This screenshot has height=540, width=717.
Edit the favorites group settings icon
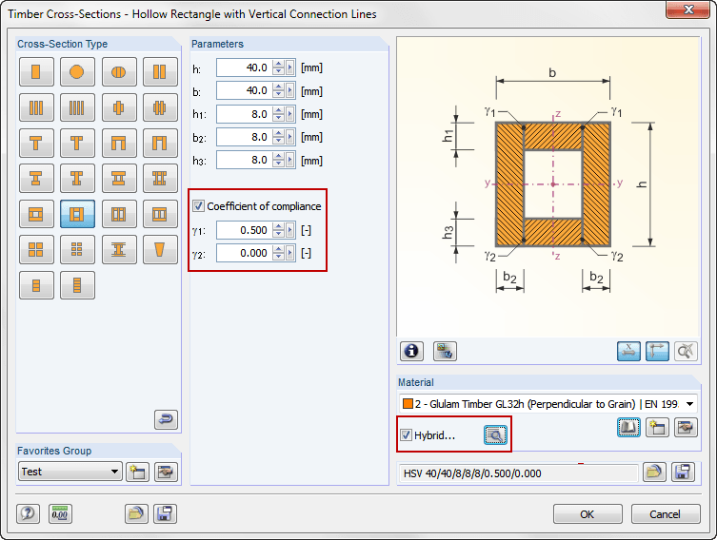pyautogui.click(x=166, y=472)
